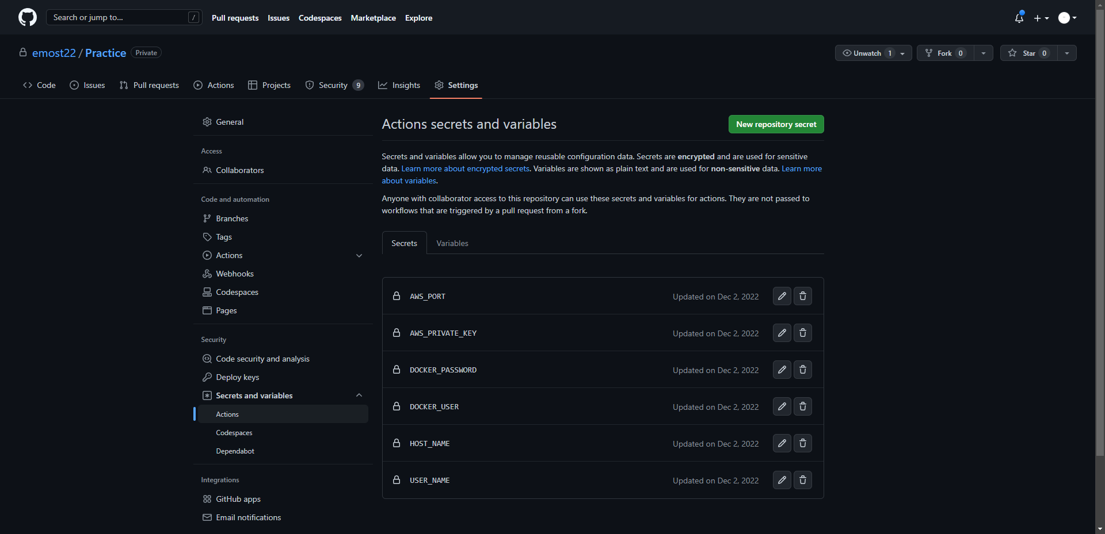
Task: Open the repository Issues tab
Action: [x=87, y=85]
